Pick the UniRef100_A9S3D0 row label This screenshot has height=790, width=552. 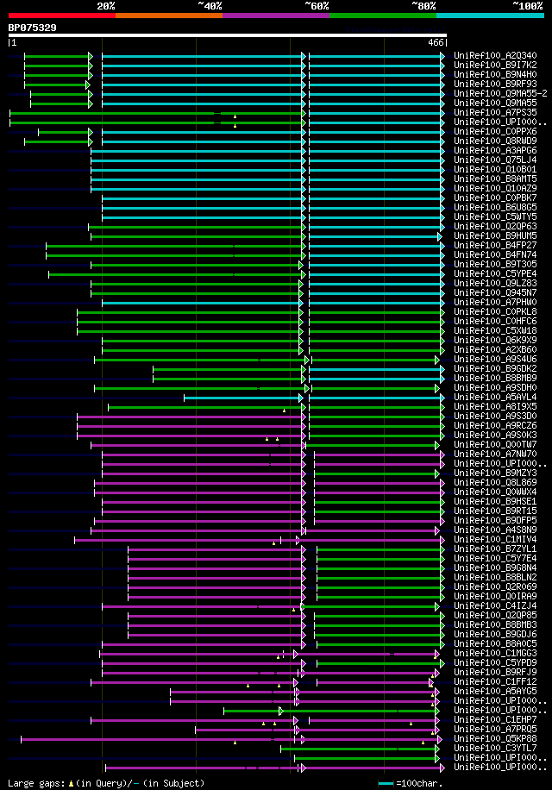pyautogui.click(x=495, y=417)
